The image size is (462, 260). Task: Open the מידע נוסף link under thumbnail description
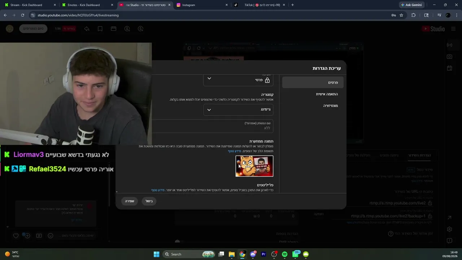[235, 151]
